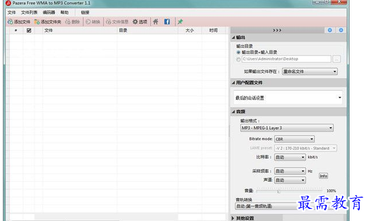
Task: Open the 重命名文件 dropdown
Action: (310, 71)
